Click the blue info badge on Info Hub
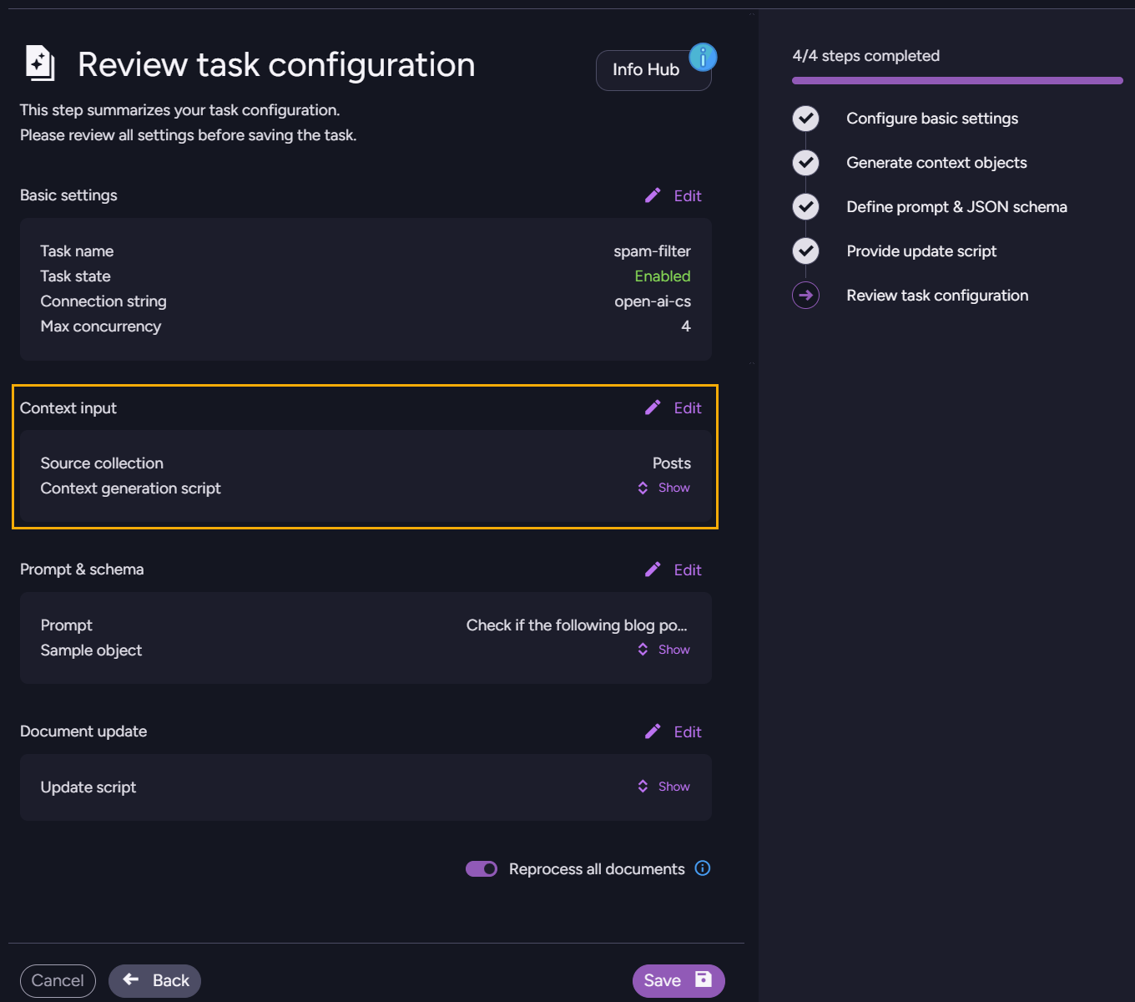1135x1002 pixels. (703, 57)
